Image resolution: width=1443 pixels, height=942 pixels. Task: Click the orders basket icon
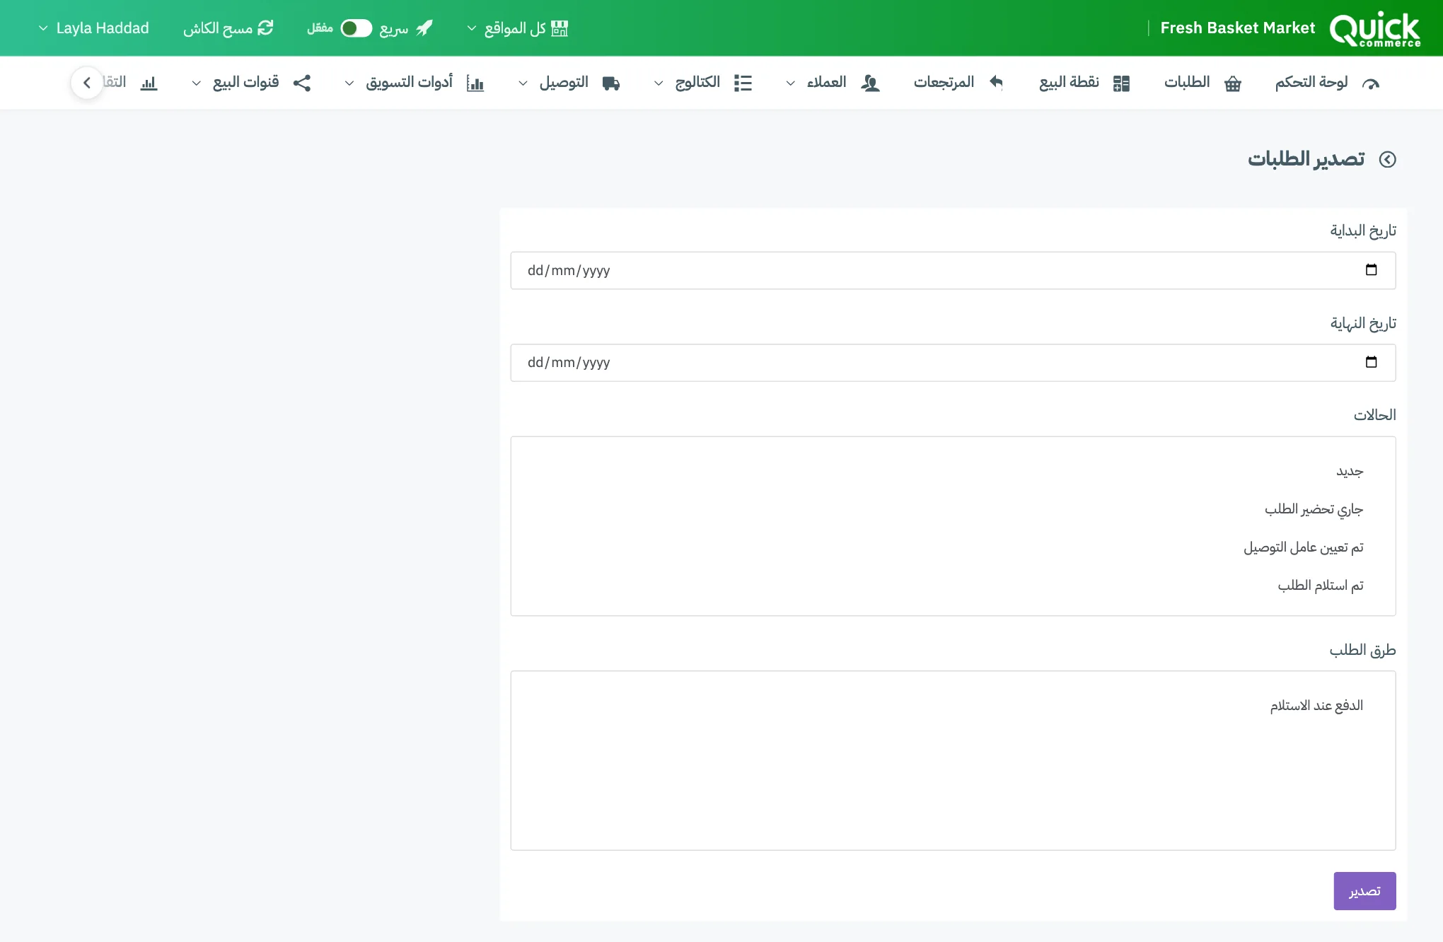pos(1233,83)
